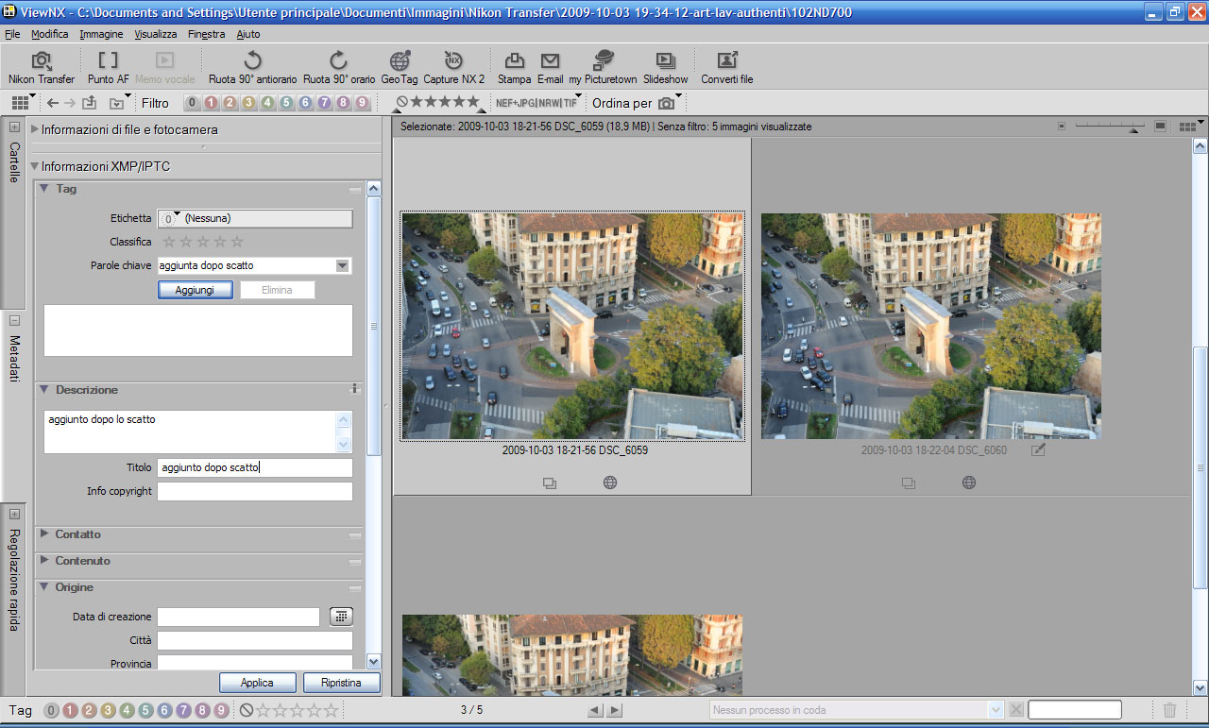
Task: Open the calendar picker beside Data di creazione
Action: click(x=341, y=617)
